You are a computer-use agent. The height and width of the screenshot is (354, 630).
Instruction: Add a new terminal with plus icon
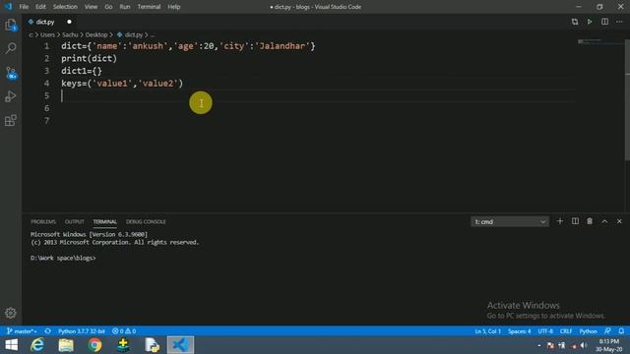coord(560,221)
